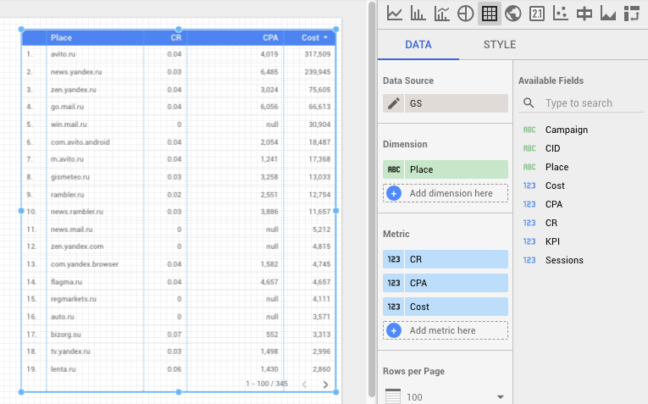Switch to the STYLE tab
Screen dimensions: 648x404
click(x=499, y=45)
